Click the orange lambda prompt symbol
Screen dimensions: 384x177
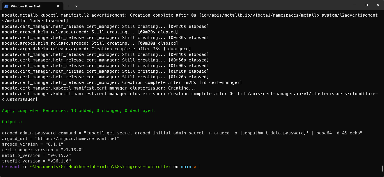click(x=195, y=167)
